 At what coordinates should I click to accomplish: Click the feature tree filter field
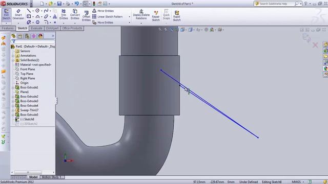coord(33,41)
